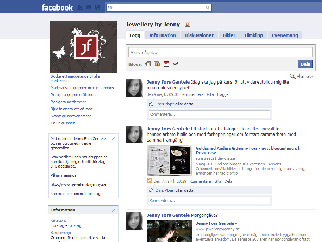The image size is (322, 242).
Task: Attach a photo to the post
Action: pos(157,64)
